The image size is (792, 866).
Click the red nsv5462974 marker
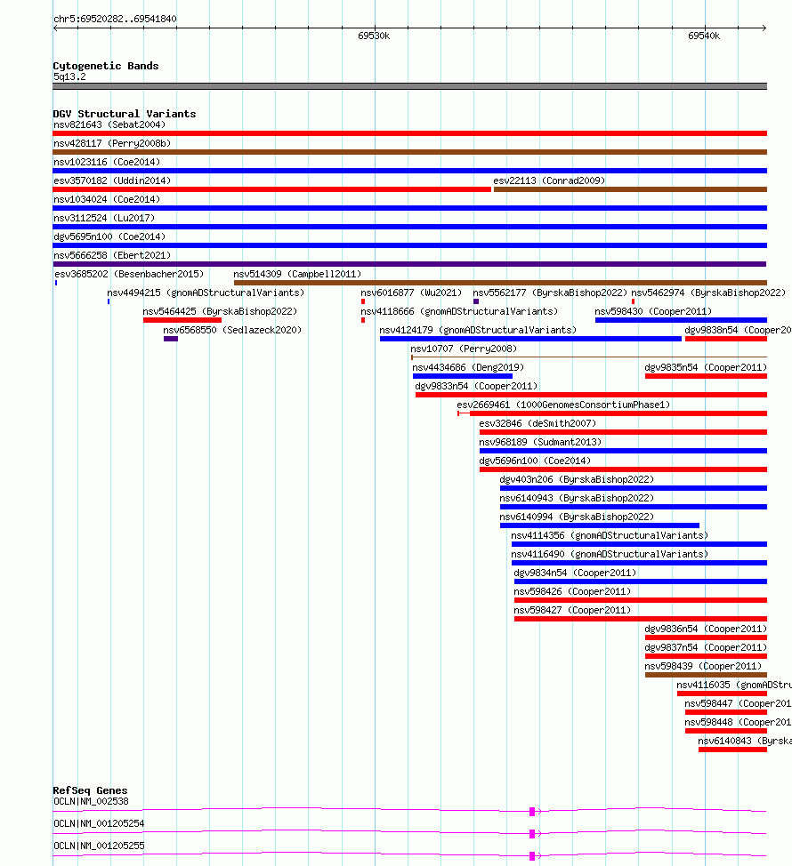633,301
